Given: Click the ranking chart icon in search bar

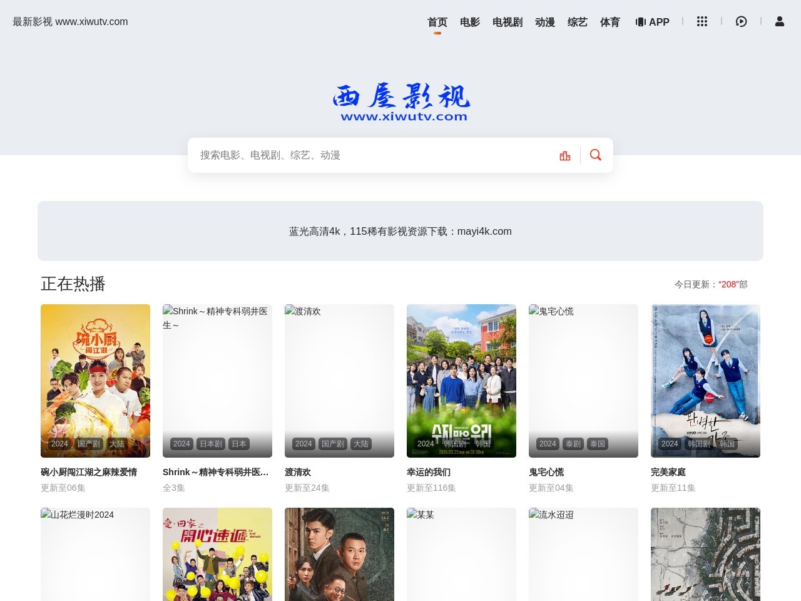Looking at the screenshot, I should pyautogui.click(x=565, y=155).
